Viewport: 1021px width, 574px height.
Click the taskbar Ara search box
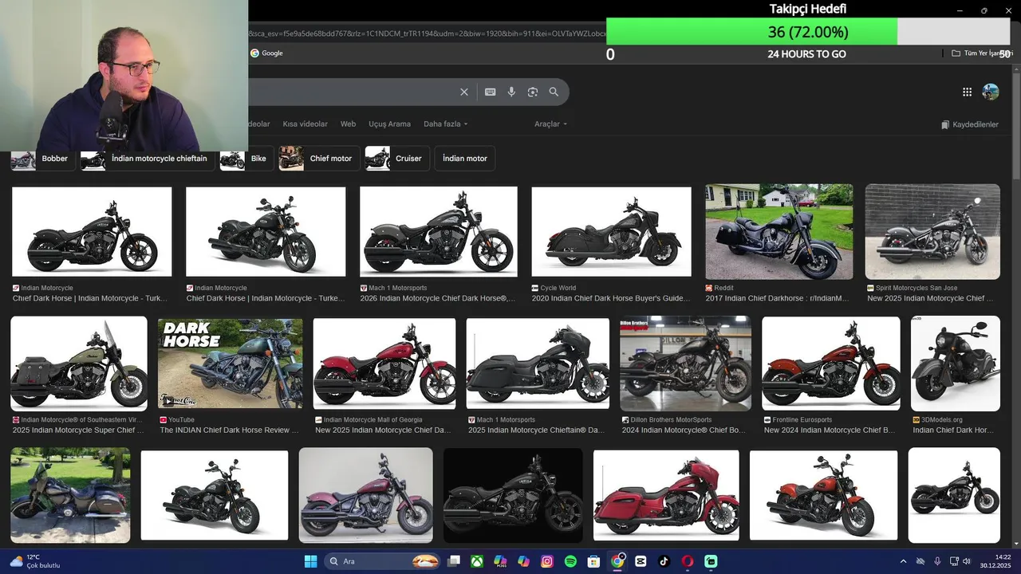[x=382, y=561]
